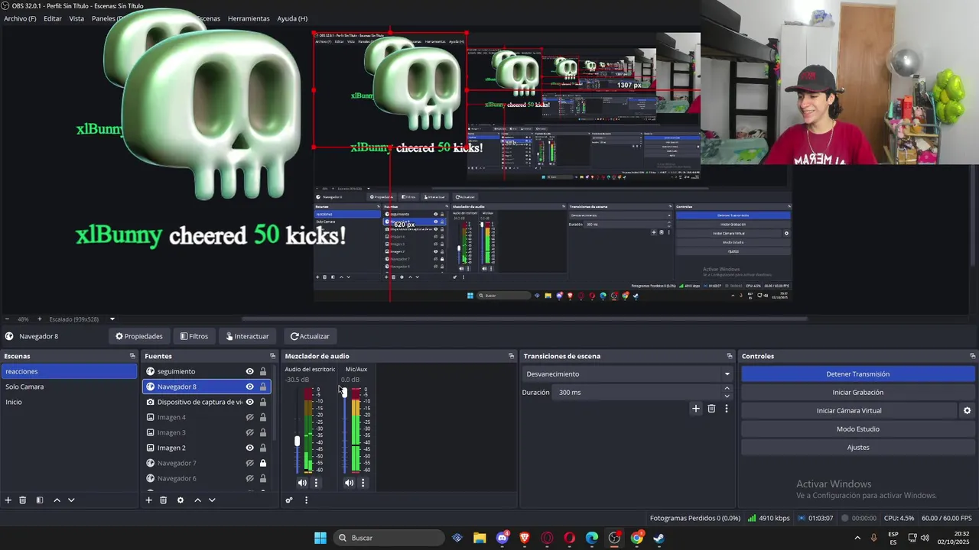The image size is (979, 550).
Task: Add a new source in Fuentes
Action: (x=149, y=500)
